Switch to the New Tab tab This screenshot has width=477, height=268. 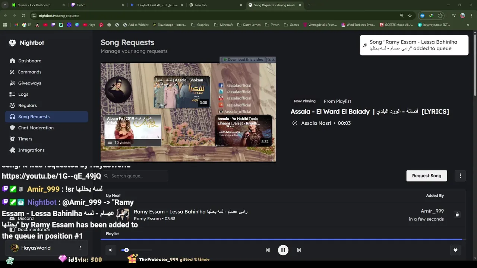click(x=215, y=5)
